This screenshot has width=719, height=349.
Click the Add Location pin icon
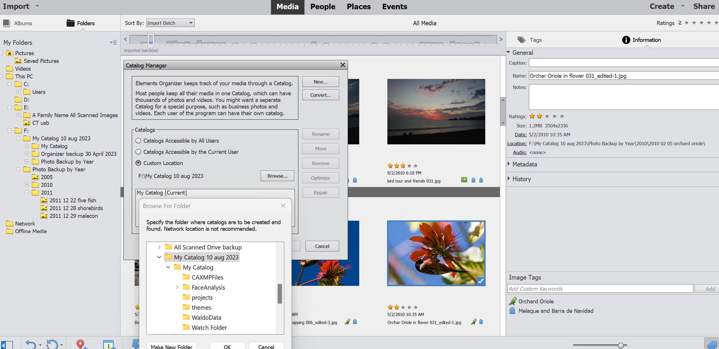tap(81, 344)
